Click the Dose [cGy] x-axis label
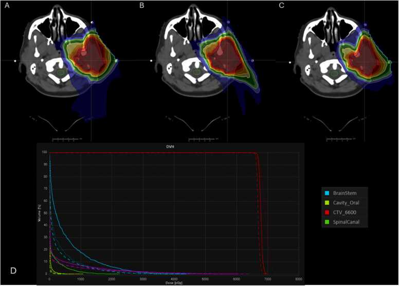399x286 pixels. pos(171,282)
